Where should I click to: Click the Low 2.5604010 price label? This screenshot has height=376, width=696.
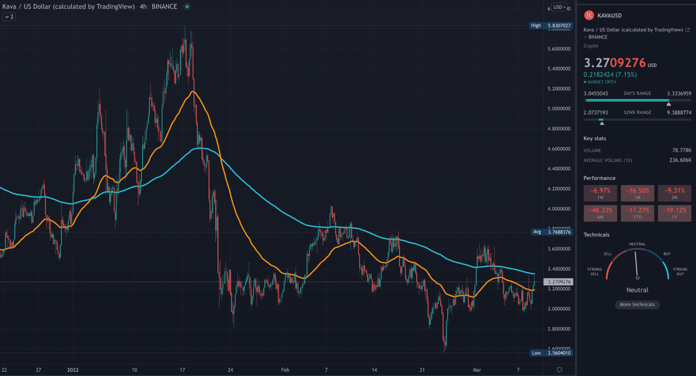click(x=551, y=353)
